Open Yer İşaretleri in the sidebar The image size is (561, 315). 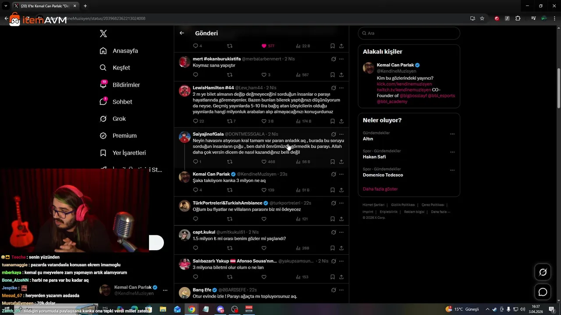tap(123, 153)
